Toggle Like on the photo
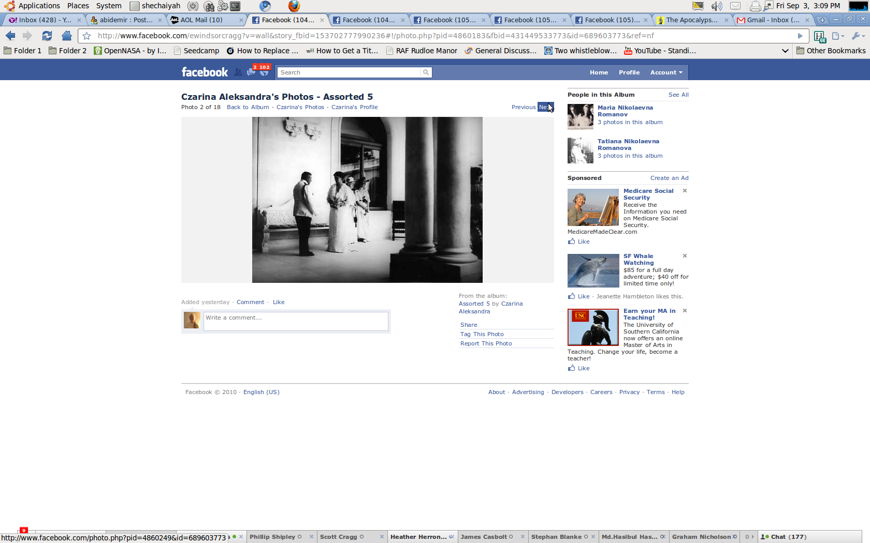Screen dimensions: 870x543 tap(279, 302)
